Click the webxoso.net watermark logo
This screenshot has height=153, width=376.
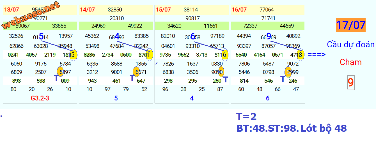pyautogui.click(x=31, y=15)
